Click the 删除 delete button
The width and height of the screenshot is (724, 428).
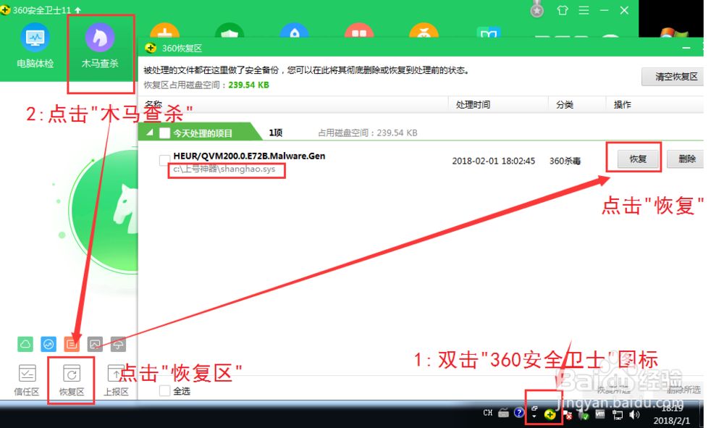[x=686, y=159]
